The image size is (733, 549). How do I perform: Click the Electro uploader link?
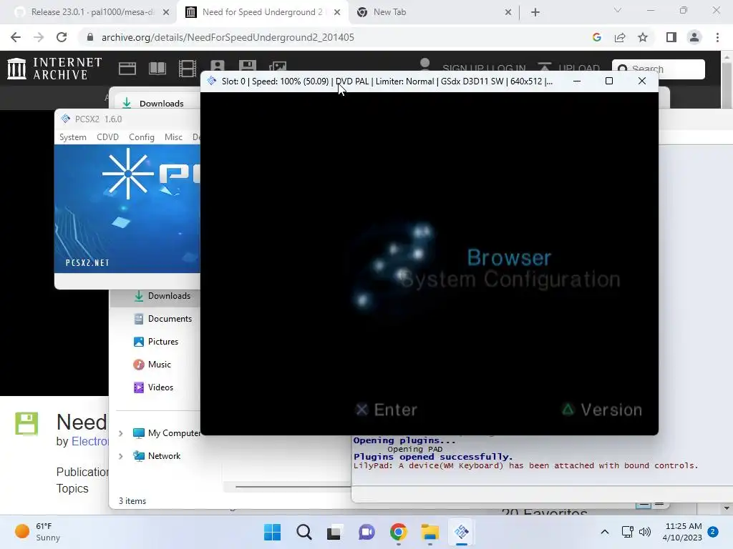[89, 441]
